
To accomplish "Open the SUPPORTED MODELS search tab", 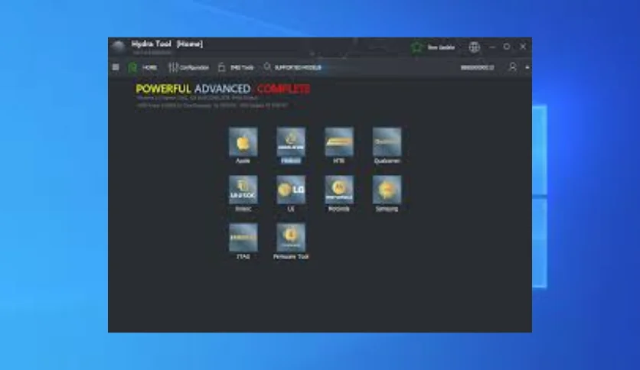I will pyautogui.click(x=292, y=67).
